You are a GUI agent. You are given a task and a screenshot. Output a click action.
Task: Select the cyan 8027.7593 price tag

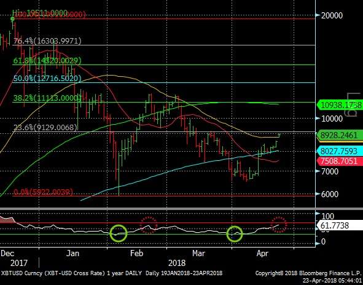(x=340, y=151)
